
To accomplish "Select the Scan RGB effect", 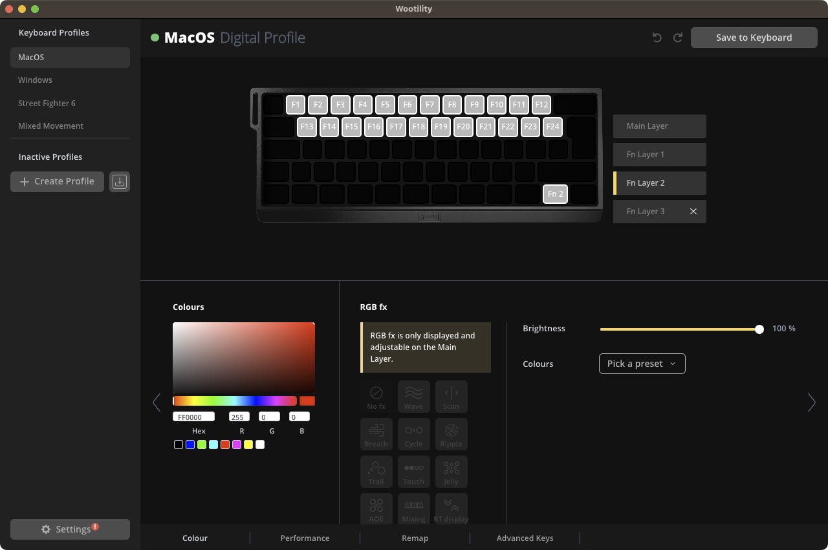I will coord(451,397).
